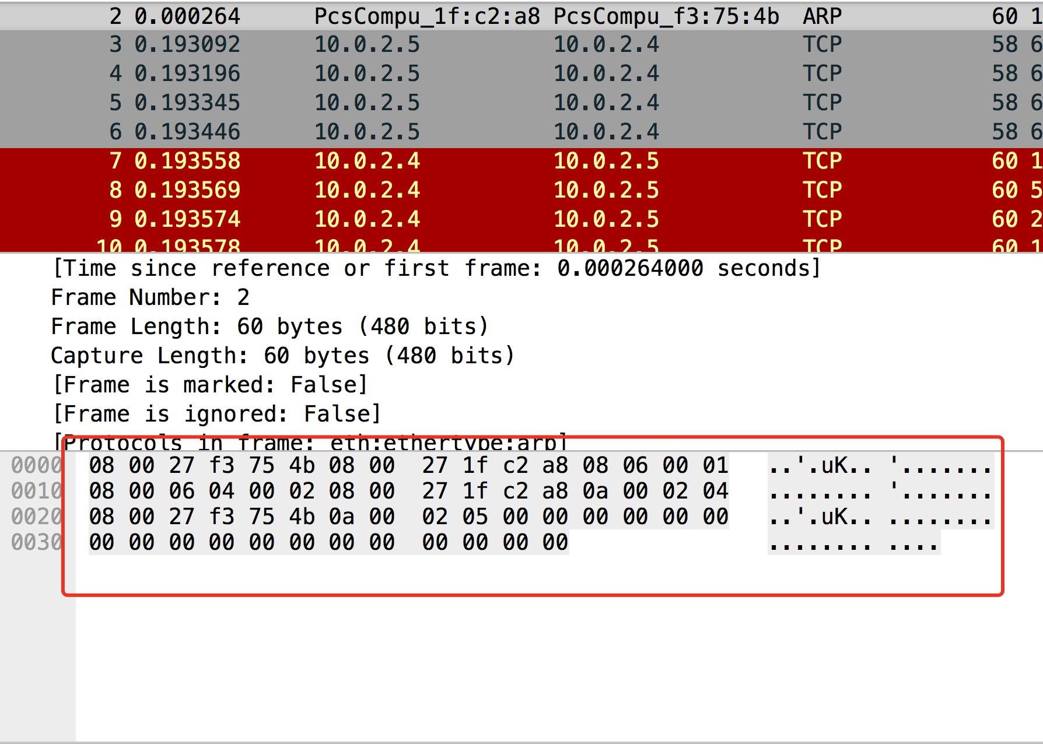This screenshot has width=1043, height=744.
Task: Click the ARP protocol cell
Action: point(822,16)
